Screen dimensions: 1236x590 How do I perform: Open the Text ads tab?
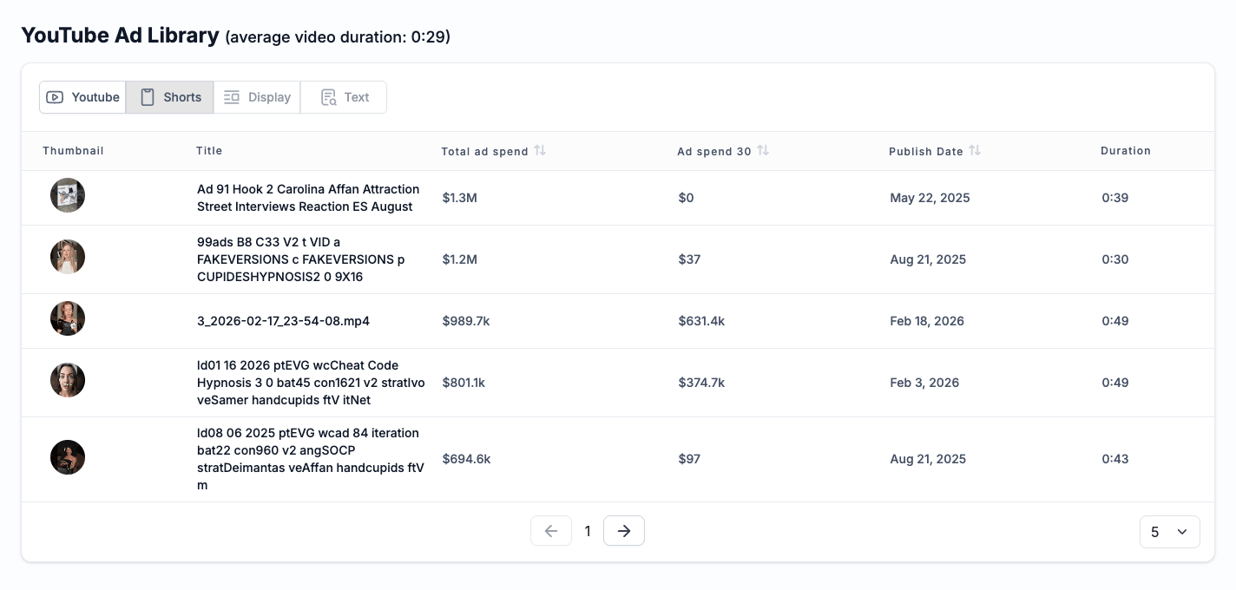pyautogui.click(x=344, y=97)
